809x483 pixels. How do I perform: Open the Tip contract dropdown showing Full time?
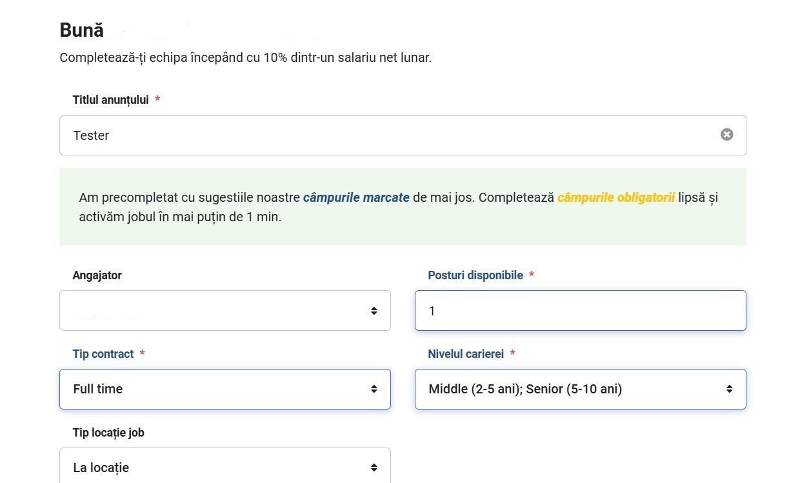pos(225,389)
